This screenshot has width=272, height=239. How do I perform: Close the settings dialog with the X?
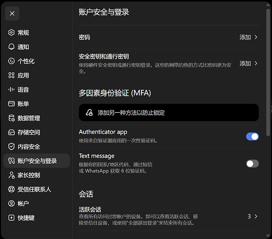click(12, 13)
